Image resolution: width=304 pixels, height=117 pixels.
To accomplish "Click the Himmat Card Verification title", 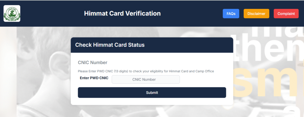I will (x=122, y=13).
